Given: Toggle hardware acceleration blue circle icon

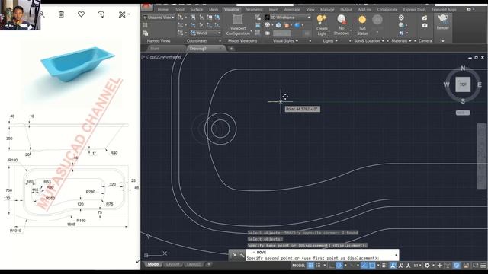Looking at the screenshot, I should coord(456,266).
